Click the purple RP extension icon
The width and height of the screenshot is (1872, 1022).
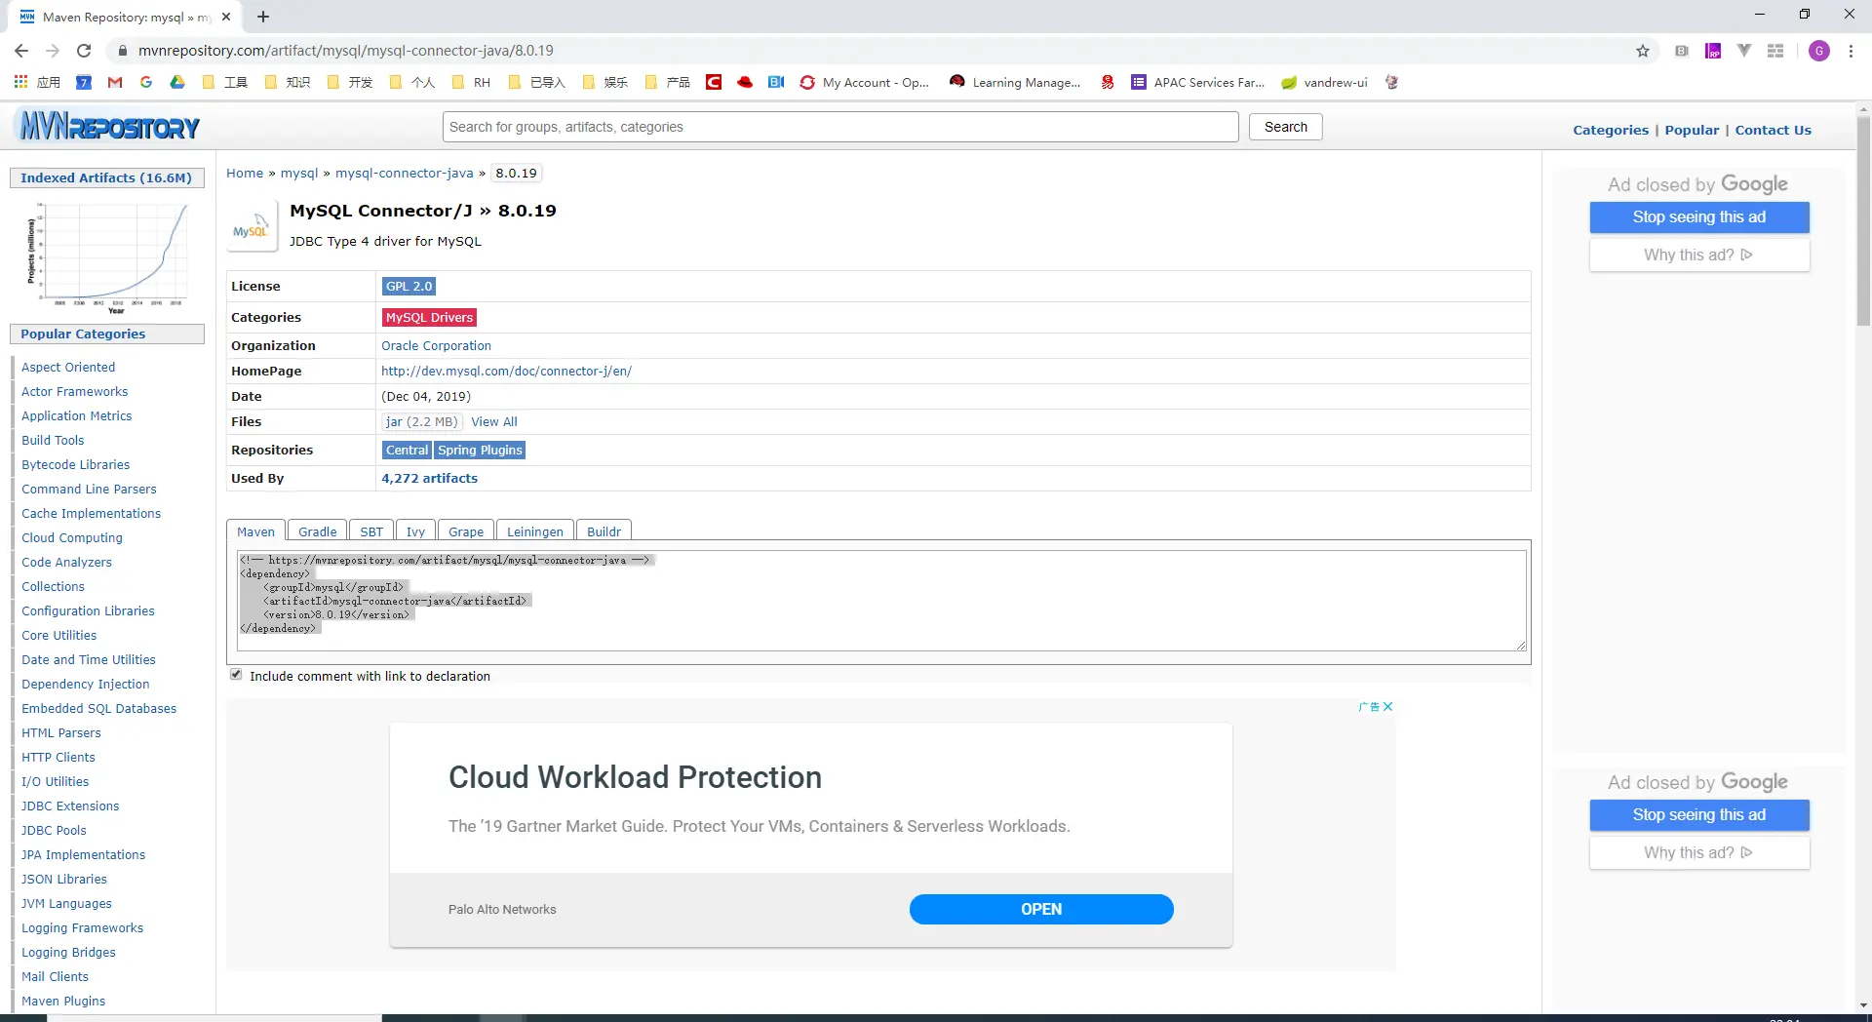tap(1713, 51)
